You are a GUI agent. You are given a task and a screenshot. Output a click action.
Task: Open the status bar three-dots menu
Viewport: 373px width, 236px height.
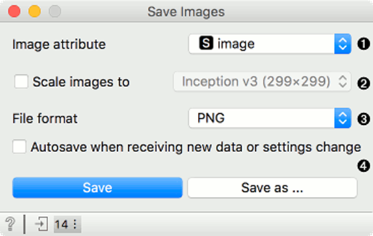click(75, 224)
